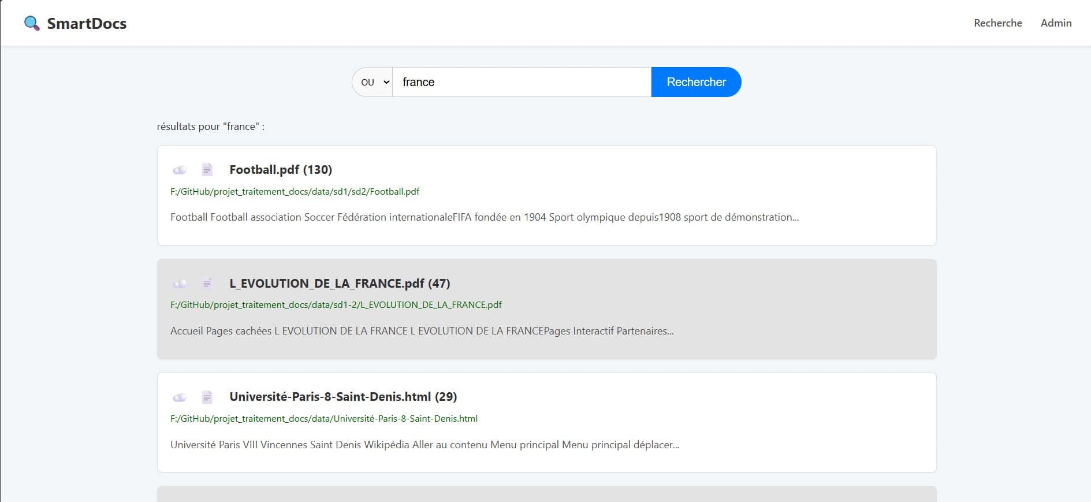The image size is (1091, 502).
Task: Go to the Recherche page
Action: [998, 23]
